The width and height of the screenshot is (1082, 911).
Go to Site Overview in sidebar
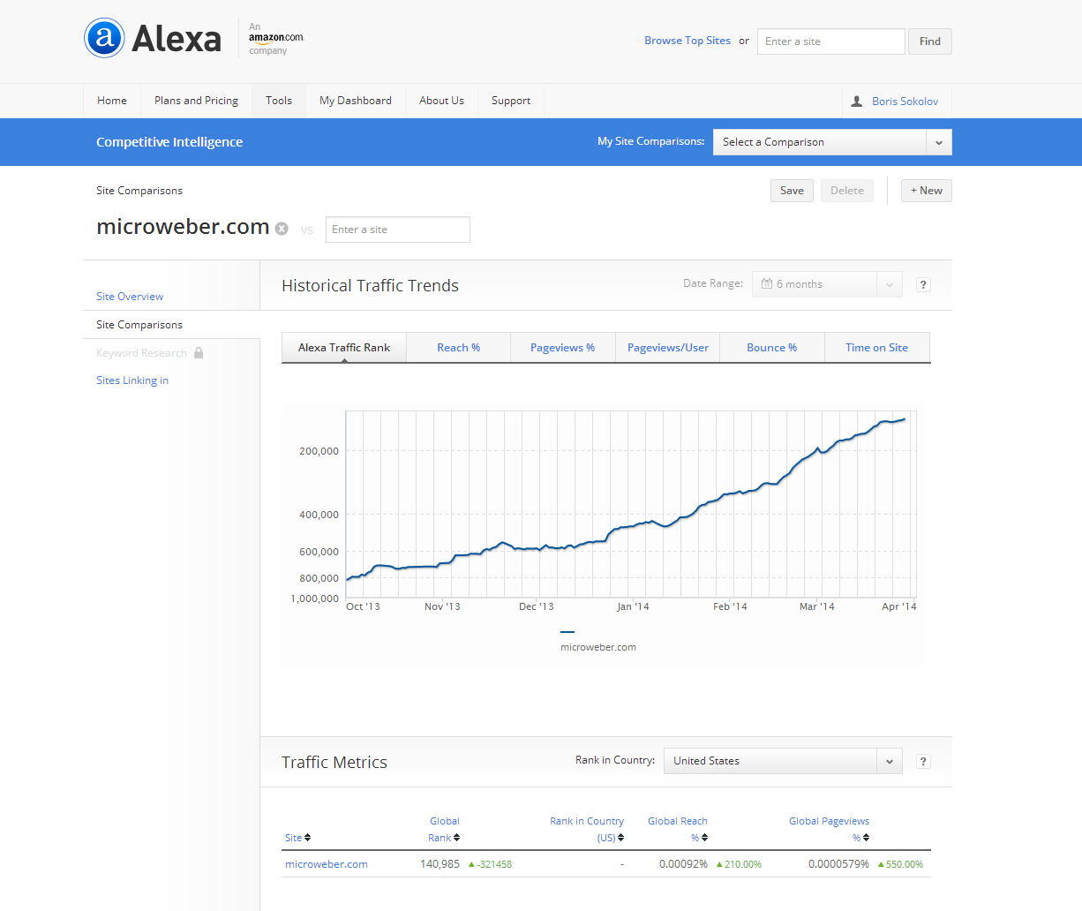[130, 297]
